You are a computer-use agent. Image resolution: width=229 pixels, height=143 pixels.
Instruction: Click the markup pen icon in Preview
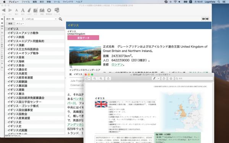[x=154, y=79]
